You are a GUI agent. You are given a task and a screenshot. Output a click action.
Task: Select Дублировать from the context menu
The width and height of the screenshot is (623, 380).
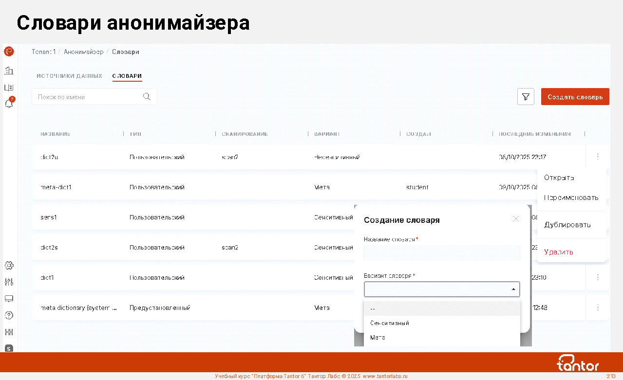click(567, 225)
